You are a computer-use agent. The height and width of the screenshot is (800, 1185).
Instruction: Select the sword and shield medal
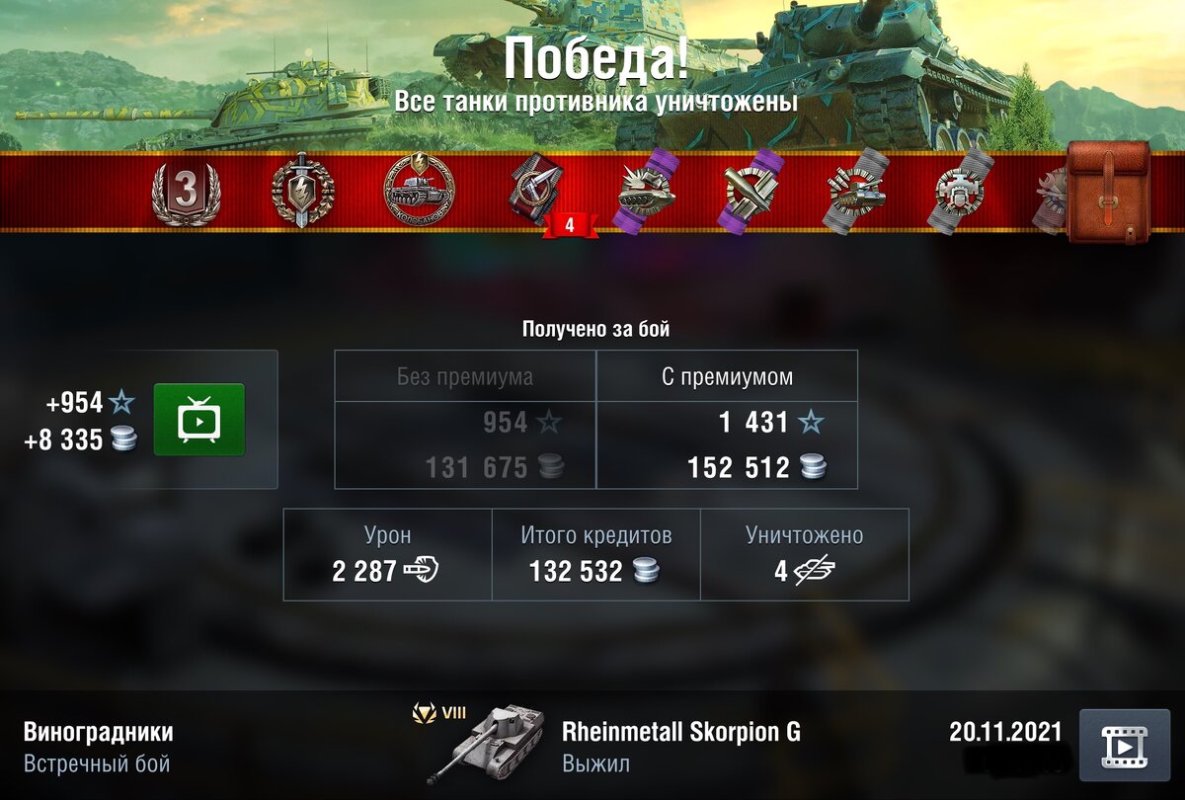coord(302,191)
